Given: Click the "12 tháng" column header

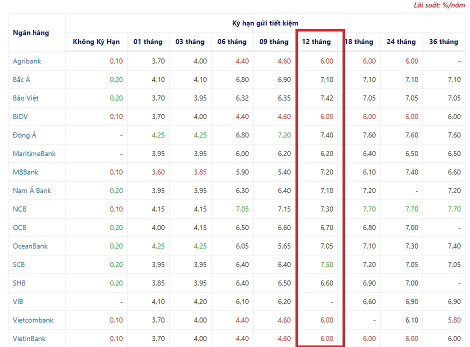Looking at the screenshot, I should pos(316,41).
